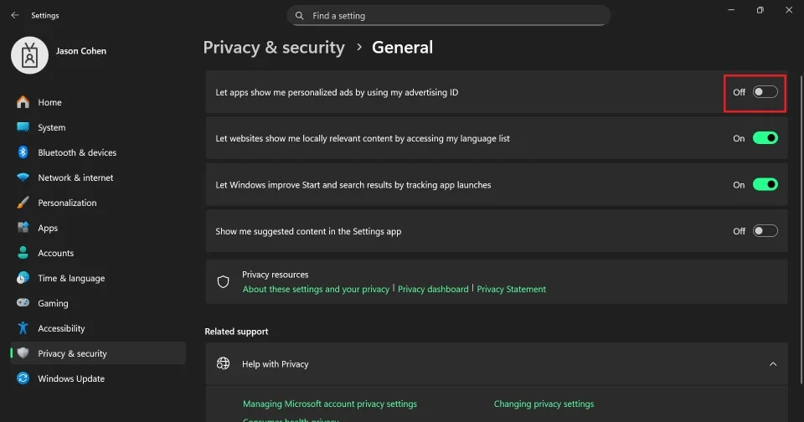The height and width of the screenshot is (422, 804).
Task: Click the Accessibility figure icon
Action: 23,328
